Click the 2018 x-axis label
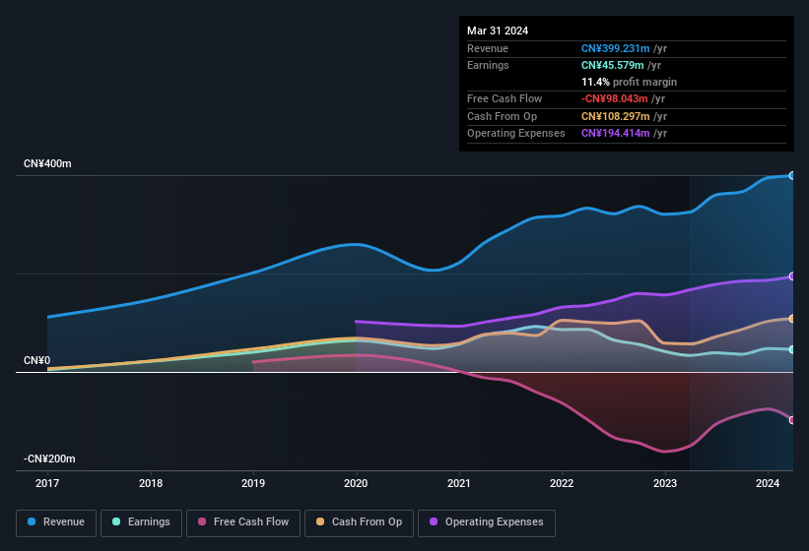 tap(151, 483)
